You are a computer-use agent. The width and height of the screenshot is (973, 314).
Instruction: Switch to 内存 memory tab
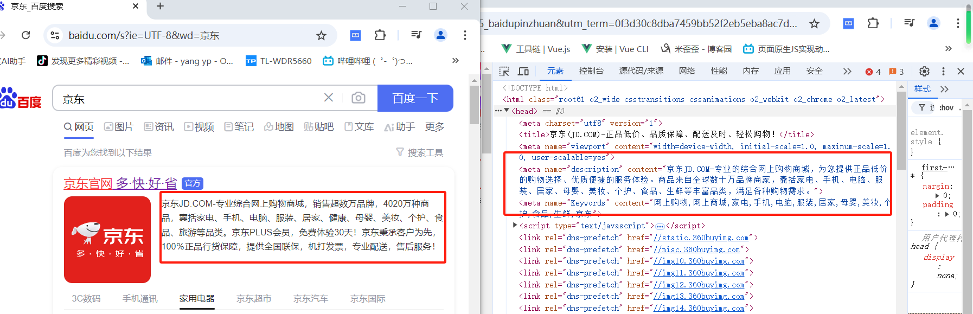coord(751,71)
